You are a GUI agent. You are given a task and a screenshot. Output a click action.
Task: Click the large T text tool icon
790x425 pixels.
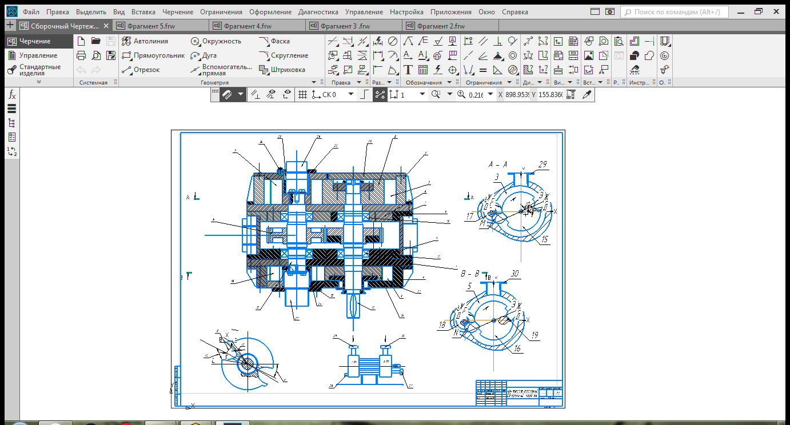point(408,70)
